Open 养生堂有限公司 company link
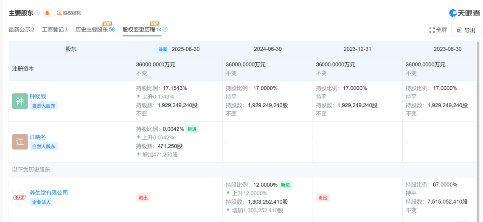483x222 pixels. (x=49, y=193)
